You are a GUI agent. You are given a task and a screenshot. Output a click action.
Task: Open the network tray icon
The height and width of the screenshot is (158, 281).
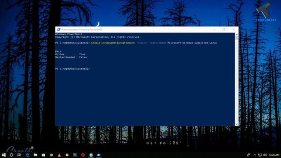(260, 155)
